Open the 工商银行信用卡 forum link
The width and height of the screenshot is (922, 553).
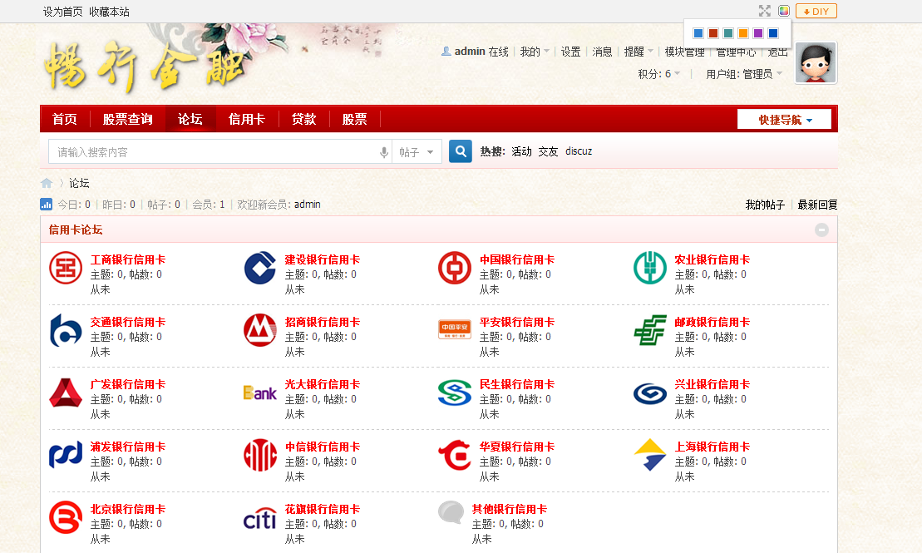[x=127, y=259]
